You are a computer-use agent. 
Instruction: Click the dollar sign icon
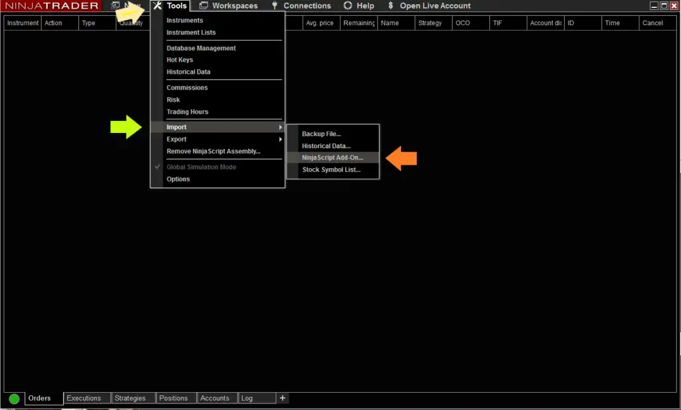pyautogui.click(x=390, y=5)
